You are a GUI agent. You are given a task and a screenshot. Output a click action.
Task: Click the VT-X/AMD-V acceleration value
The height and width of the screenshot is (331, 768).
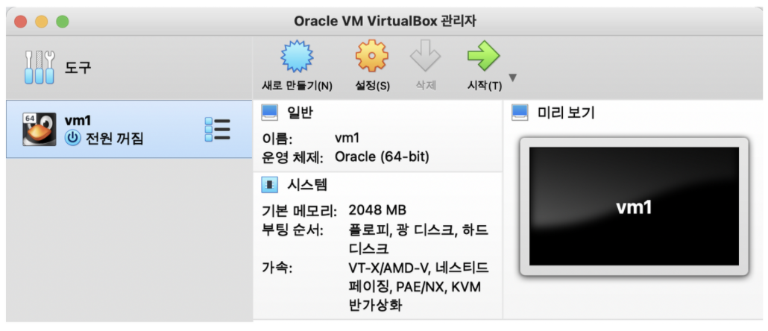click(x=419, y=287)
